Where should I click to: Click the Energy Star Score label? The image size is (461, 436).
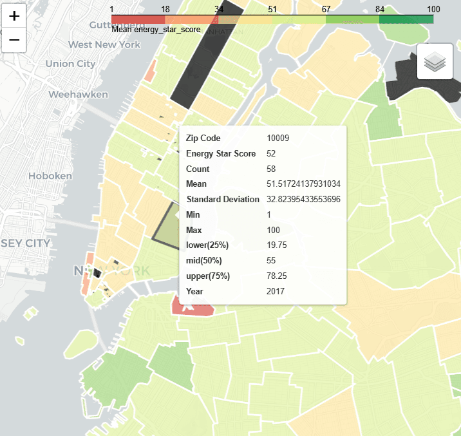coord(221,154)
